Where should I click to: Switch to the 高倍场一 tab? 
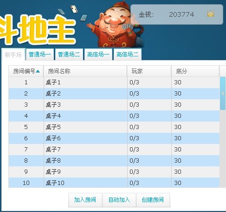(x=98, y=55)
